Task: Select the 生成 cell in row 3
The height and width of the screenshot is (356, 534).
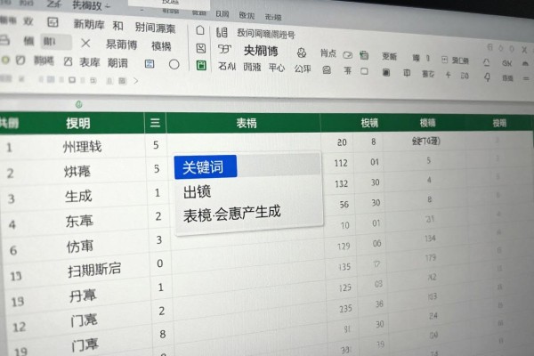Action: coord(78,196)
